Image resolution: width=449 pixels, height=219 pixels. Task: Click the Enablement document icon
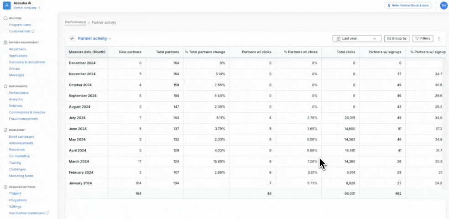pos(5,130)
